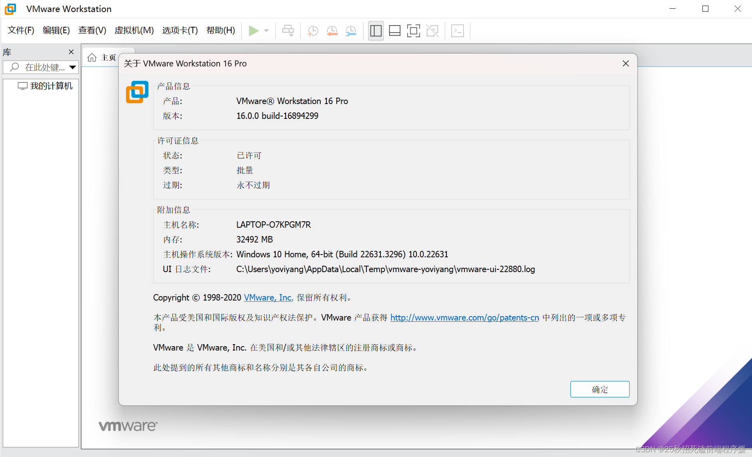The height and width of the screenshot is (457, 752).
Task: Open the vmware.com patents-cn link
Action: 465,318
